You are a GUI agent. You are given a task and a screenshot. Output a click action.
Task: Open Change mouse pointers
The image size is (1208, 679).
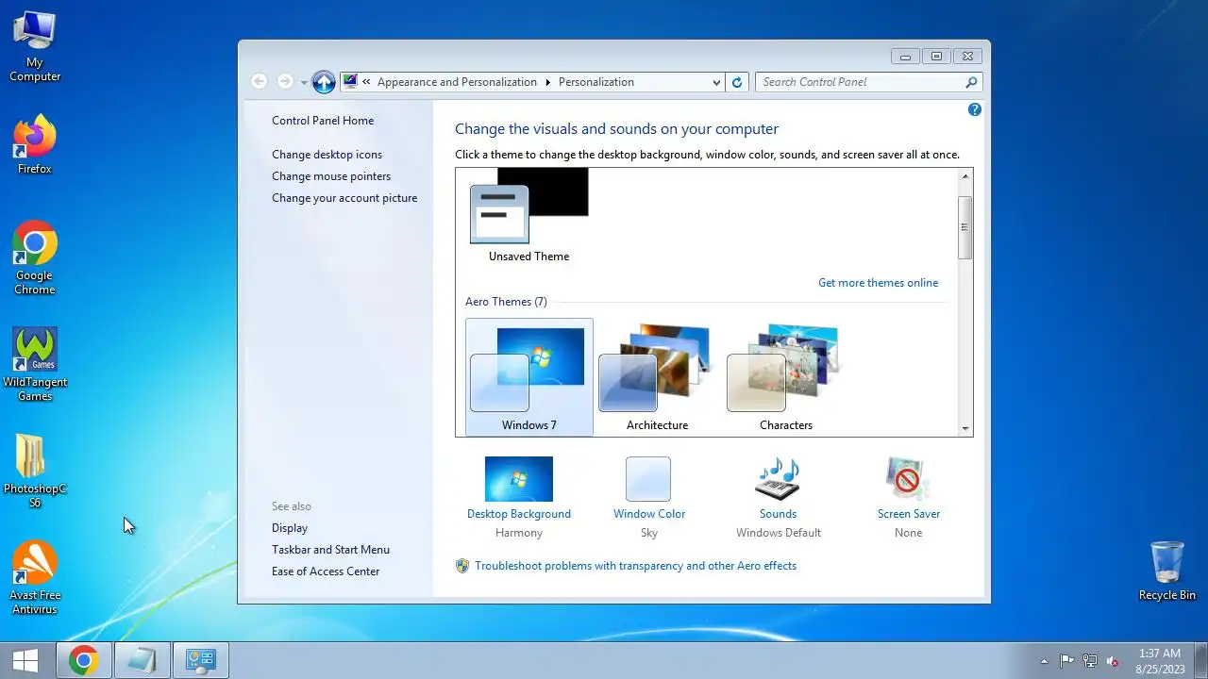(x=331, y=176)
